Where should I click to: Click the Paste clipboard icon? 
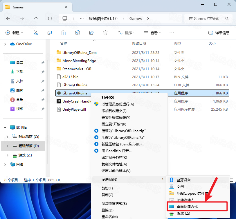pyautogui.click(x=64, y=33)
